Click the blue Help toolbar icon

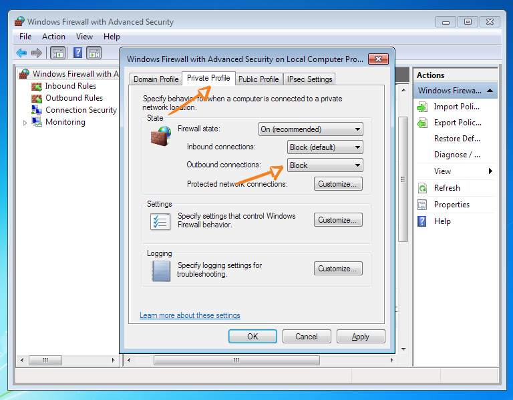click(78, 53)
